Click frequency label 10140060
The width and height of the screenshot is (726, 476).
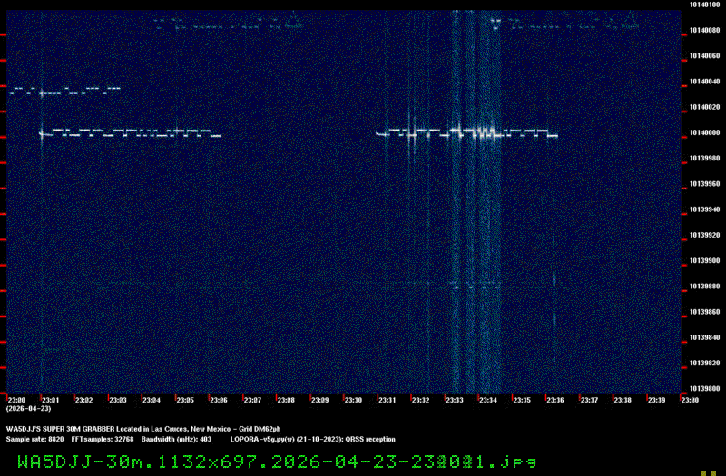coord(705,56)
